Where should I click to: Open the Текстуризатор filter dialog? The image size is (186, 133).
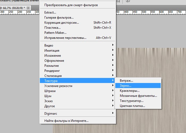coord(132,101)
